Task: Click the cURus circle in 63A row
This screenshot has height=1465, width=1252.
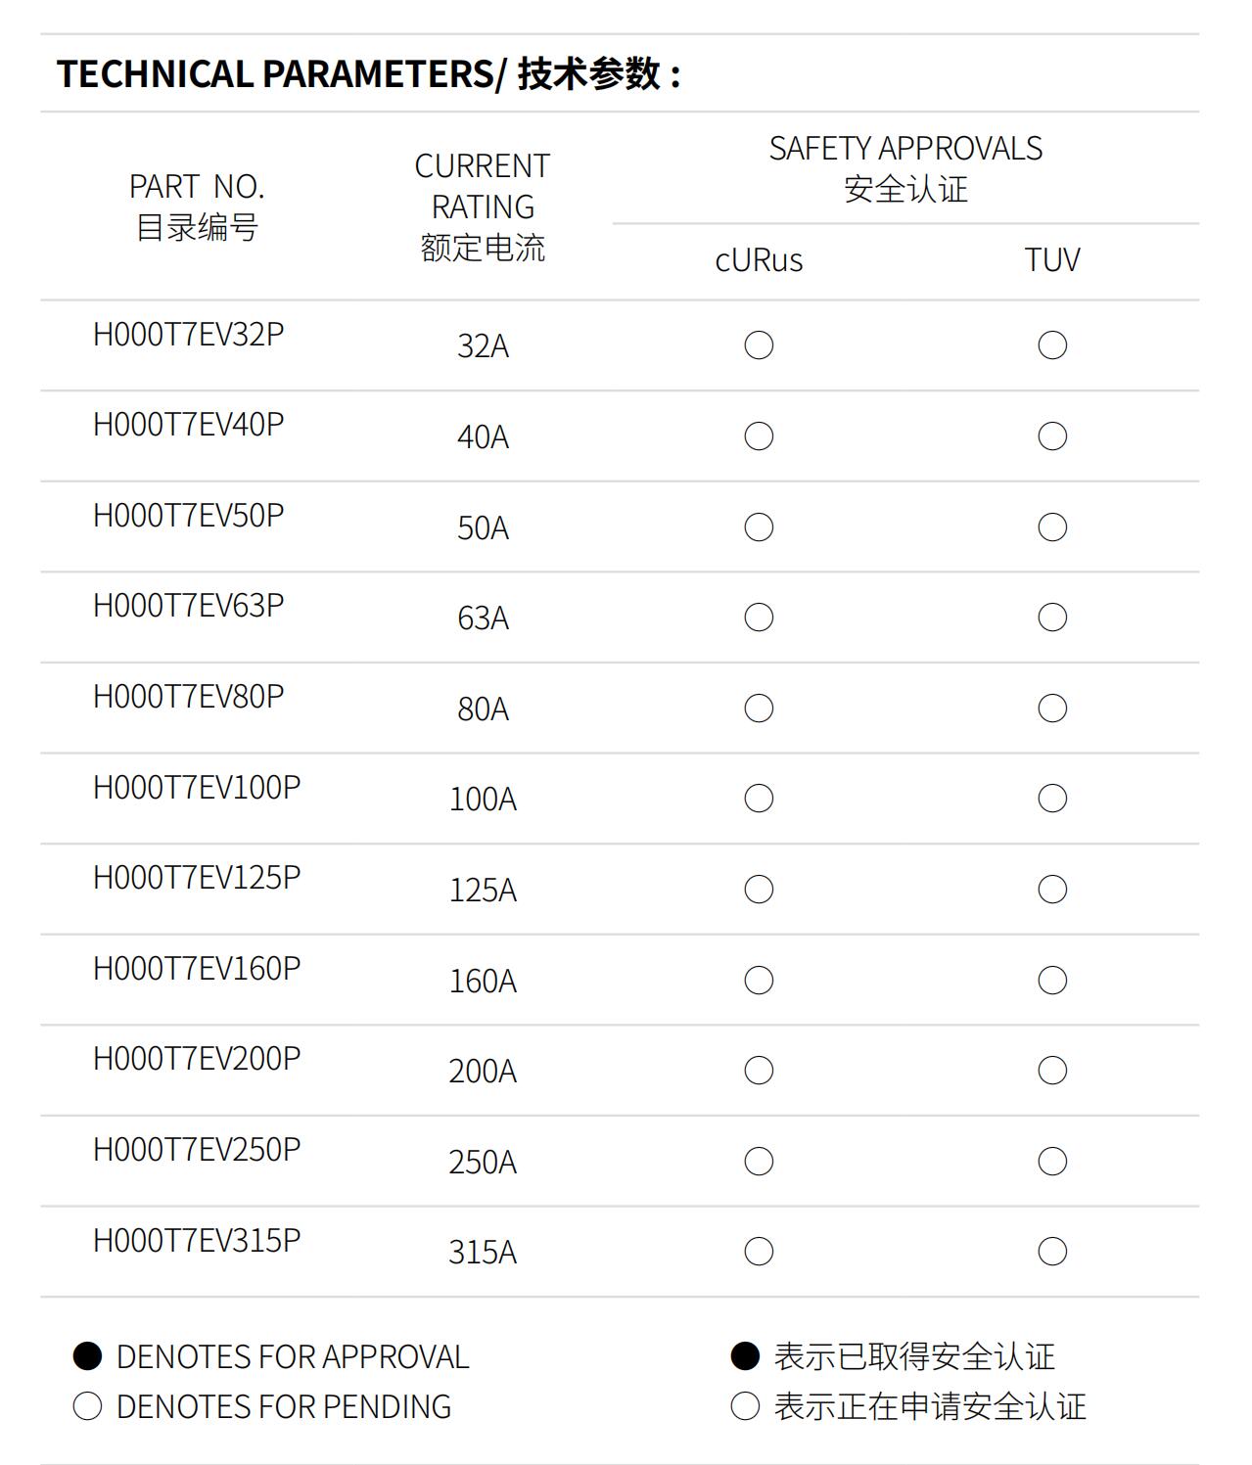Action: pos(759,618)
